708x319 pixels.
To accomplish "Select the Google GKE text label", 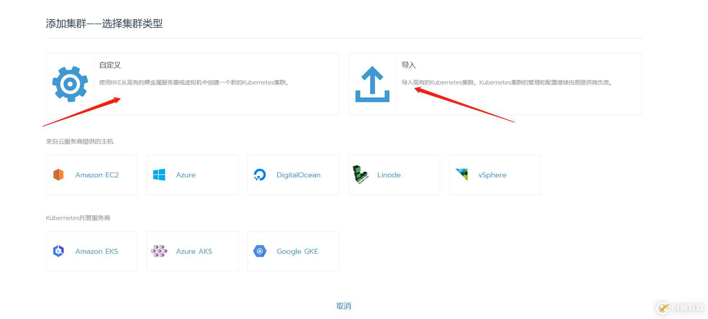I will pyautogui.click(x=297, y=251).
